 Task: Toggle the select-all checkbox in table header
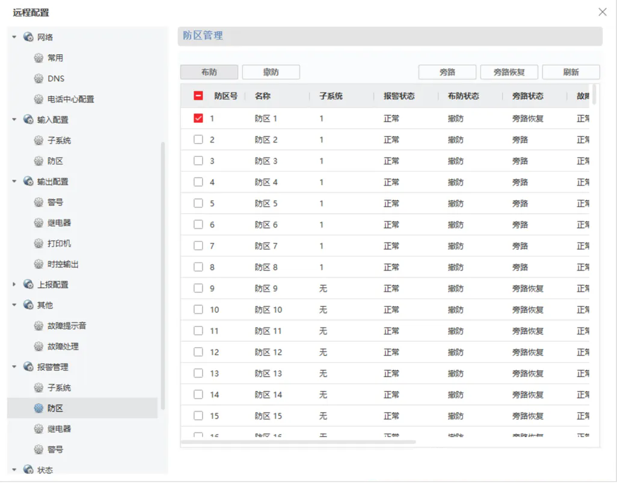click(x=198, y=96)
